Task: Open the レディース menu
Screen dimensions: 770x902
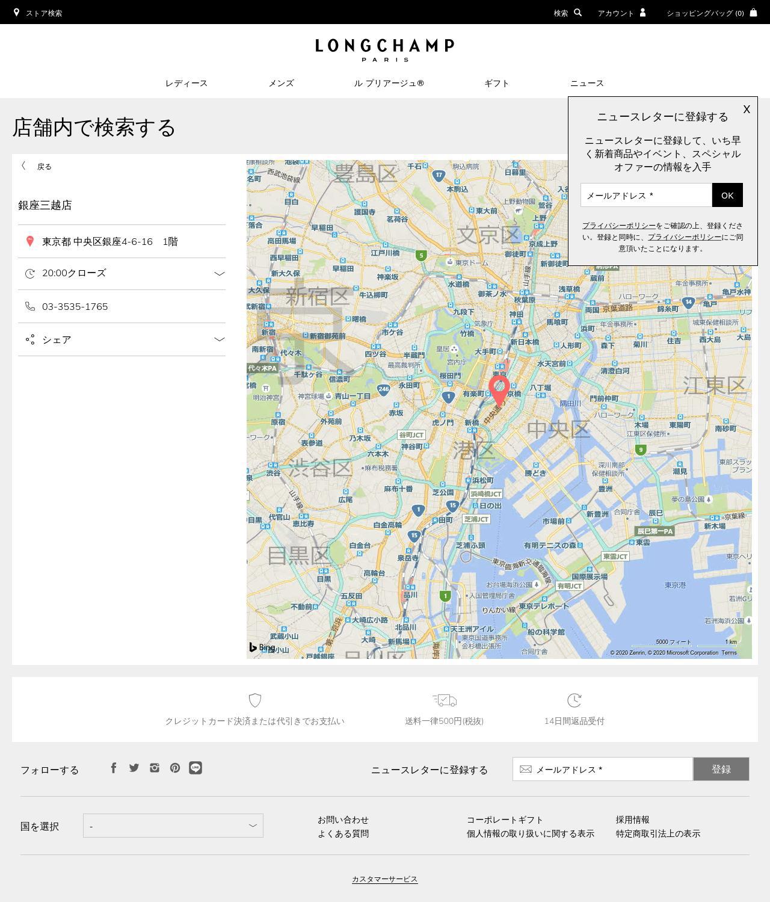Action: (186, 83)
